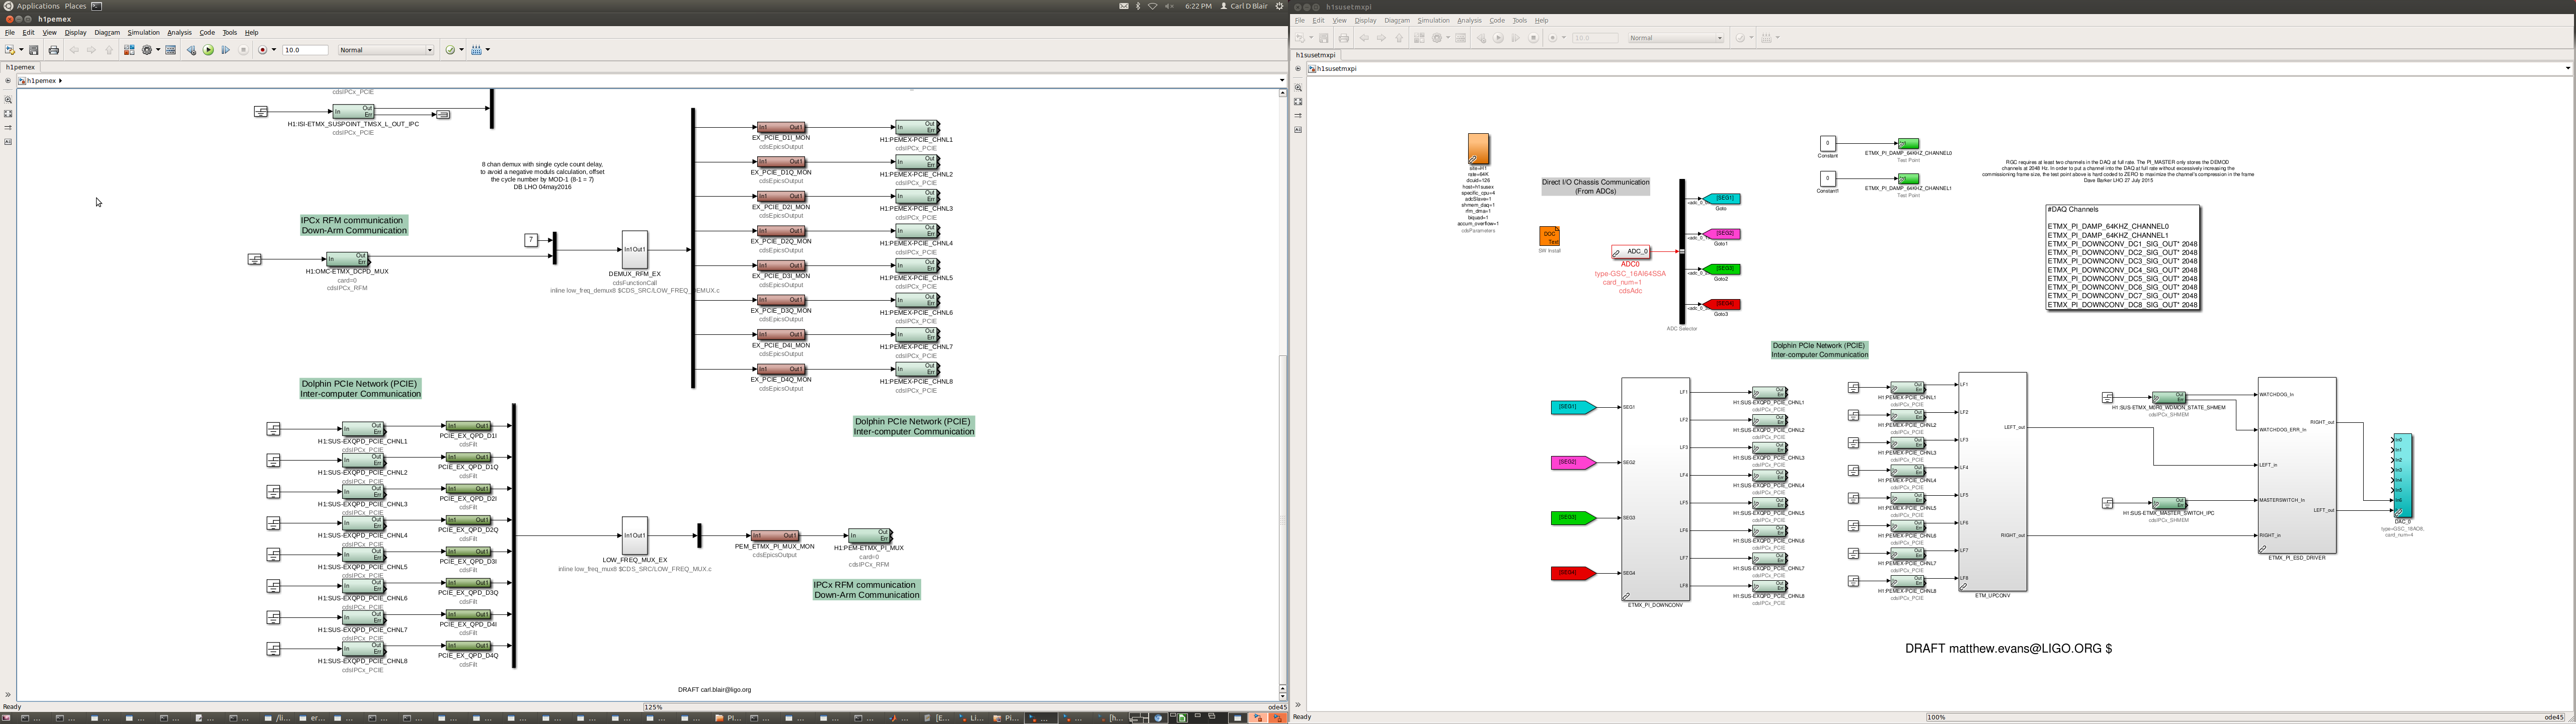The width and height of the screenshot is (2576, 724).
Task: Open h1pemex address bar dropdown arrow
Action: click(1281, 80)
